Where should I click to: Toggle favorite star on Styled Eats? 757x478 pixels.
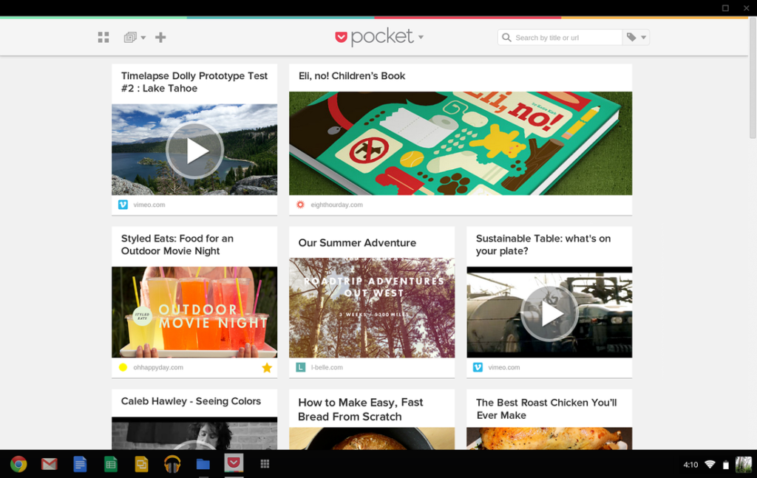tap(267, 368)
